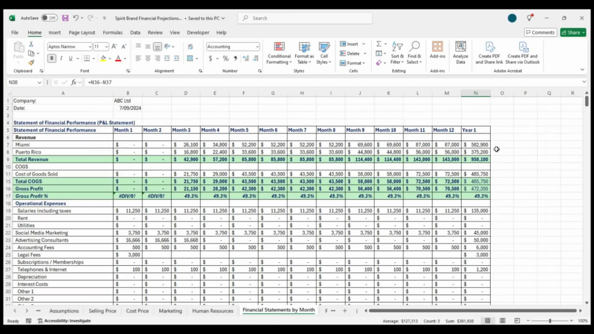The image size is (594, 334).
Task: Switch to Page Break Preview view icon
Action: pos(517,320)
